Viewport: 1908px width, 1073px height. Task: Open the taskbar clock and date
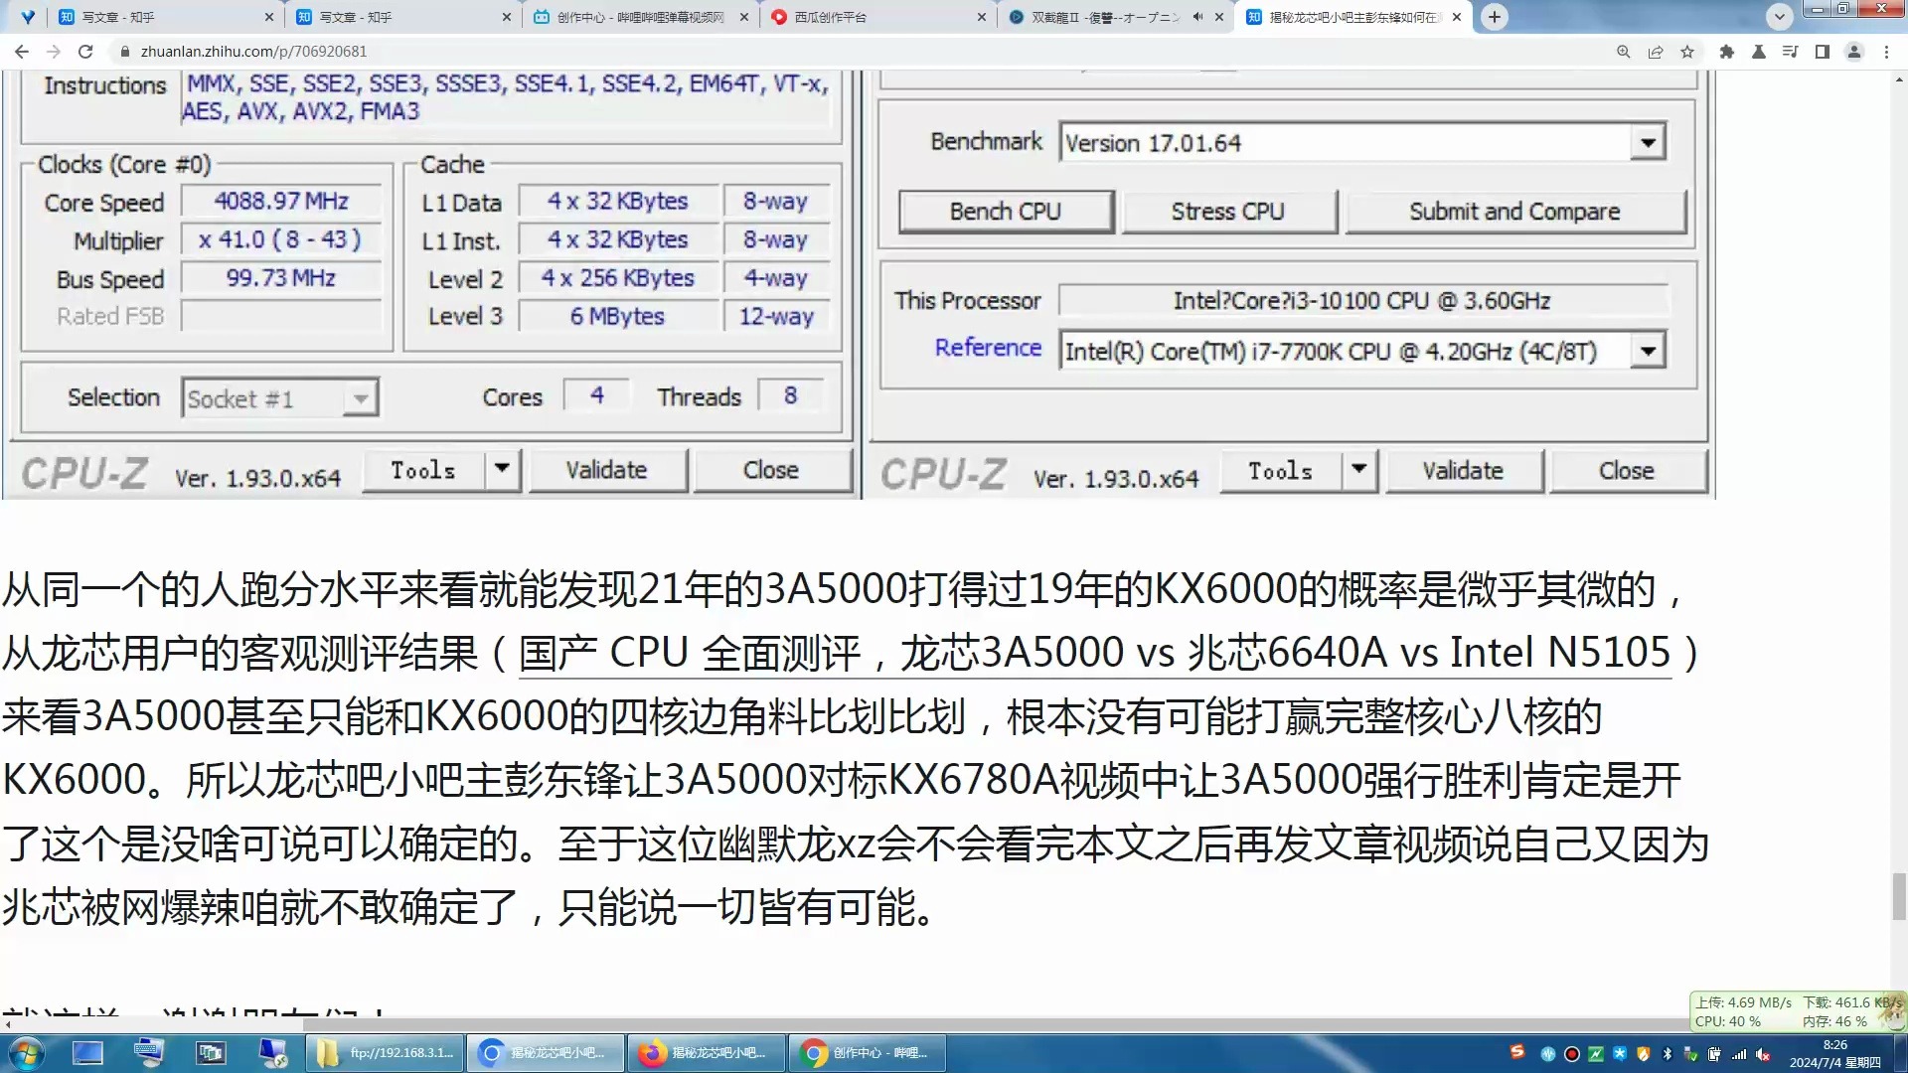[1835, 1054]
